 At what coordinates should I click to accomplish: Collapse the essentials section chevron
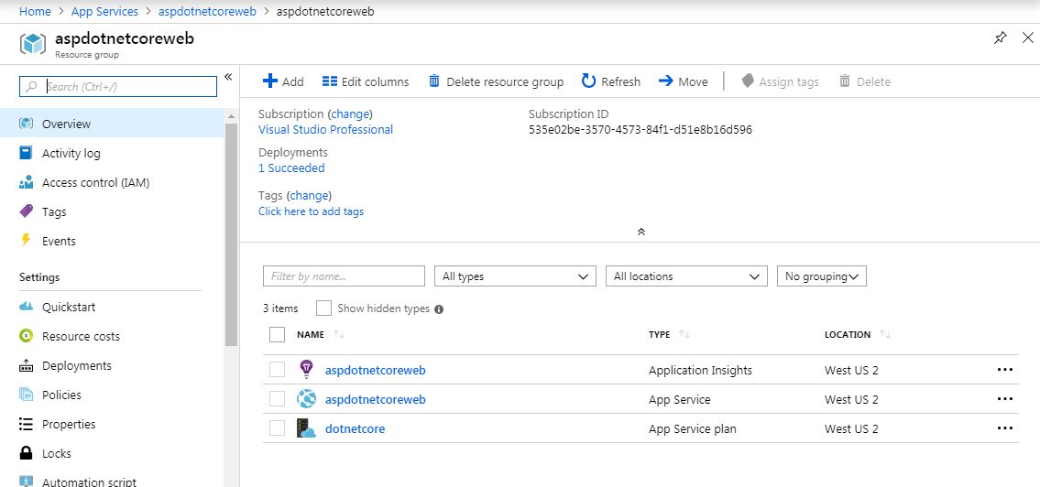point(640,232)
